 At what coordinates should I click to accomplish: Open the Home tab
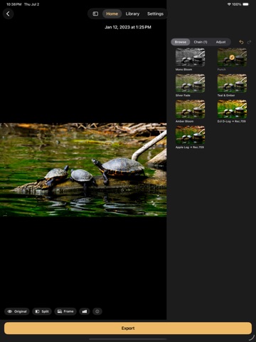pos(112,14)
